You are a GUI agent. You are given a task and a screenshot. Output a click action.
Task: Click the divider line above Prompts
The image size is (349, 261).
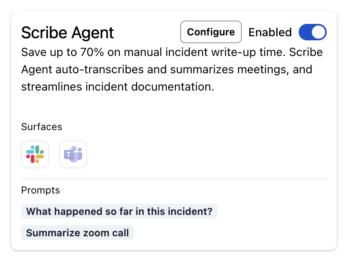click(x=174, y=178)
